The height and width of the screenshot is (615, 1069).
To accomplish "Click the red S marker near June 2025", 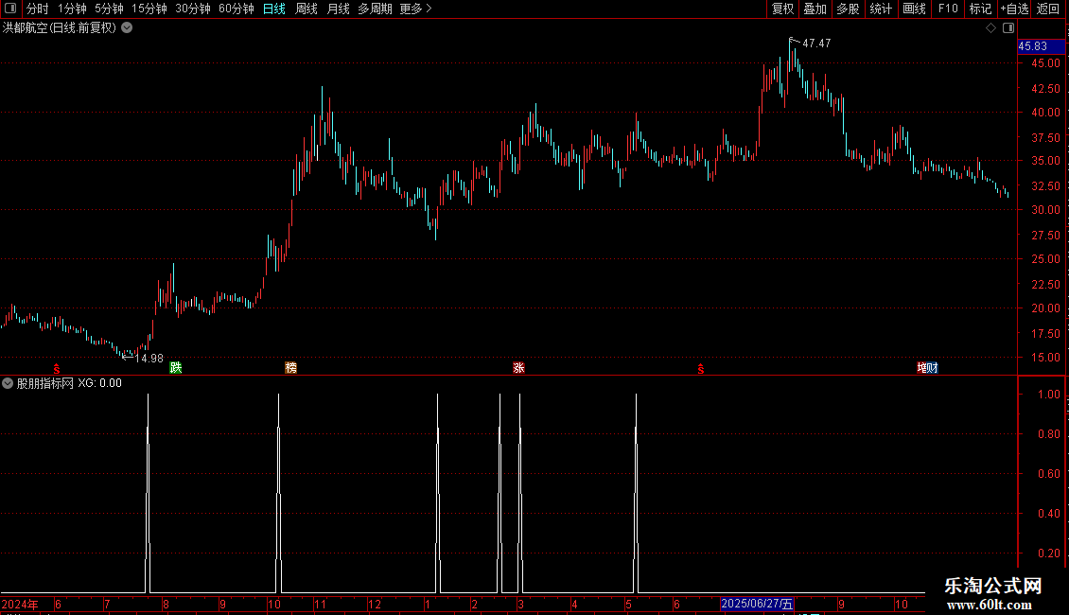I will pos(700,369).
